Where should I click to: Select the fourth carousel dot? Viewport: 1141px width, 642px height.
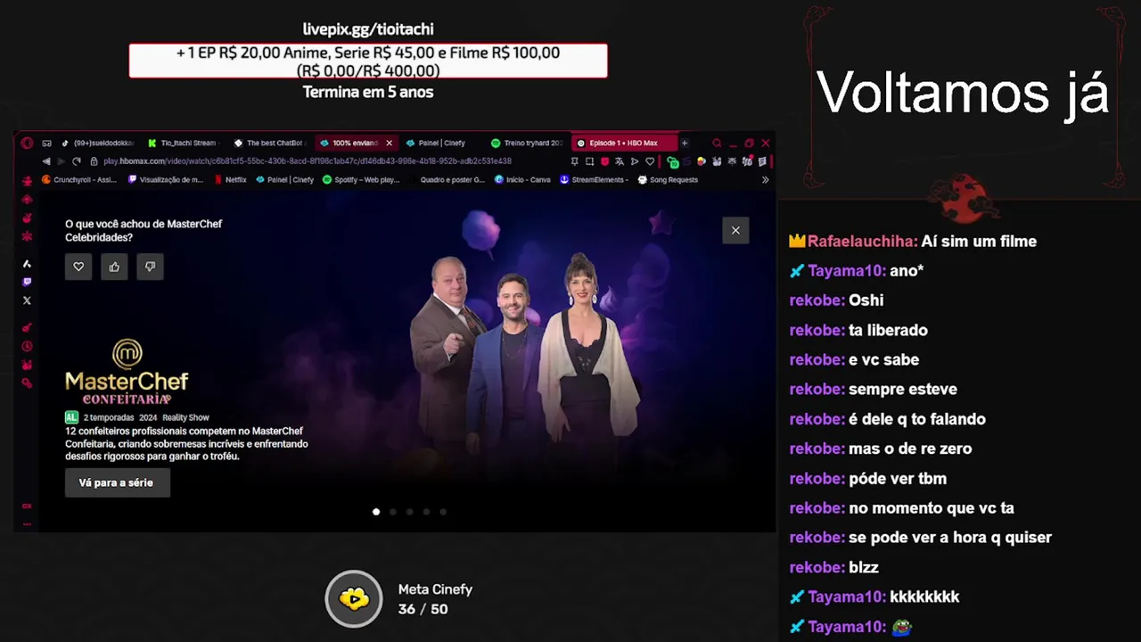(427, 512)
